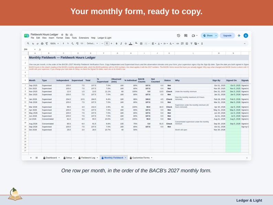Image resolution: width=273 pixels, height=205 pixels.
Task: Open the Extensions menu
Action: point(84,38)
